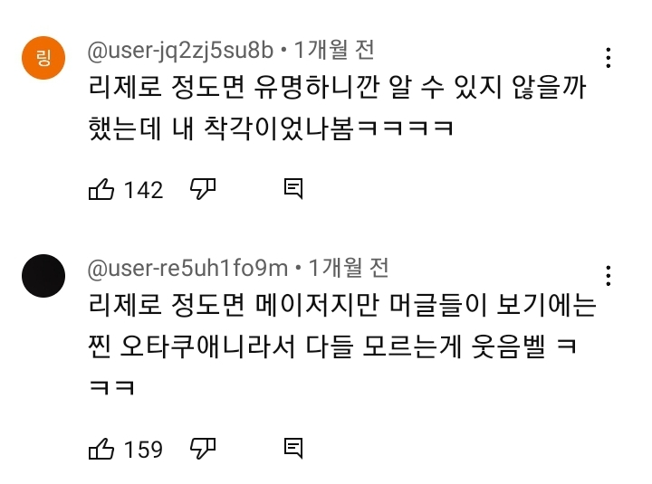Like the comment with 159 likes

pyautogui.click(x=101, y=449)
